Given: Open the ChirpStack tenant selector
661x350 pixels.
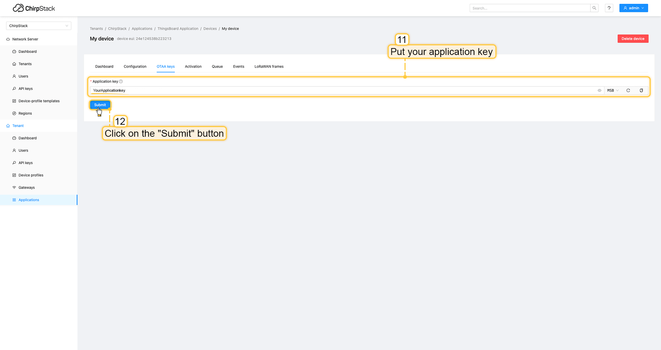Looking at the screenshot, I should [x=39, y=26].
